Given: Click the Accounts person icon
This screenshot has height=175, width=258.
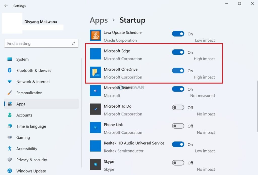Looking at the screenshot, I should point(10,115).
